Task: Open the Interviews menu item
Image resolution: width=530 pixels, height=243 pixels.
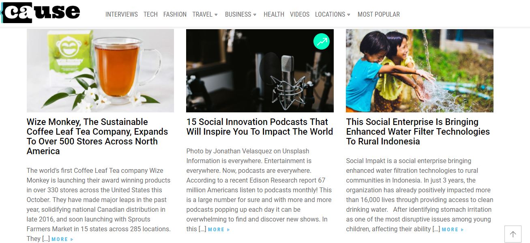Action: (122, 14)
